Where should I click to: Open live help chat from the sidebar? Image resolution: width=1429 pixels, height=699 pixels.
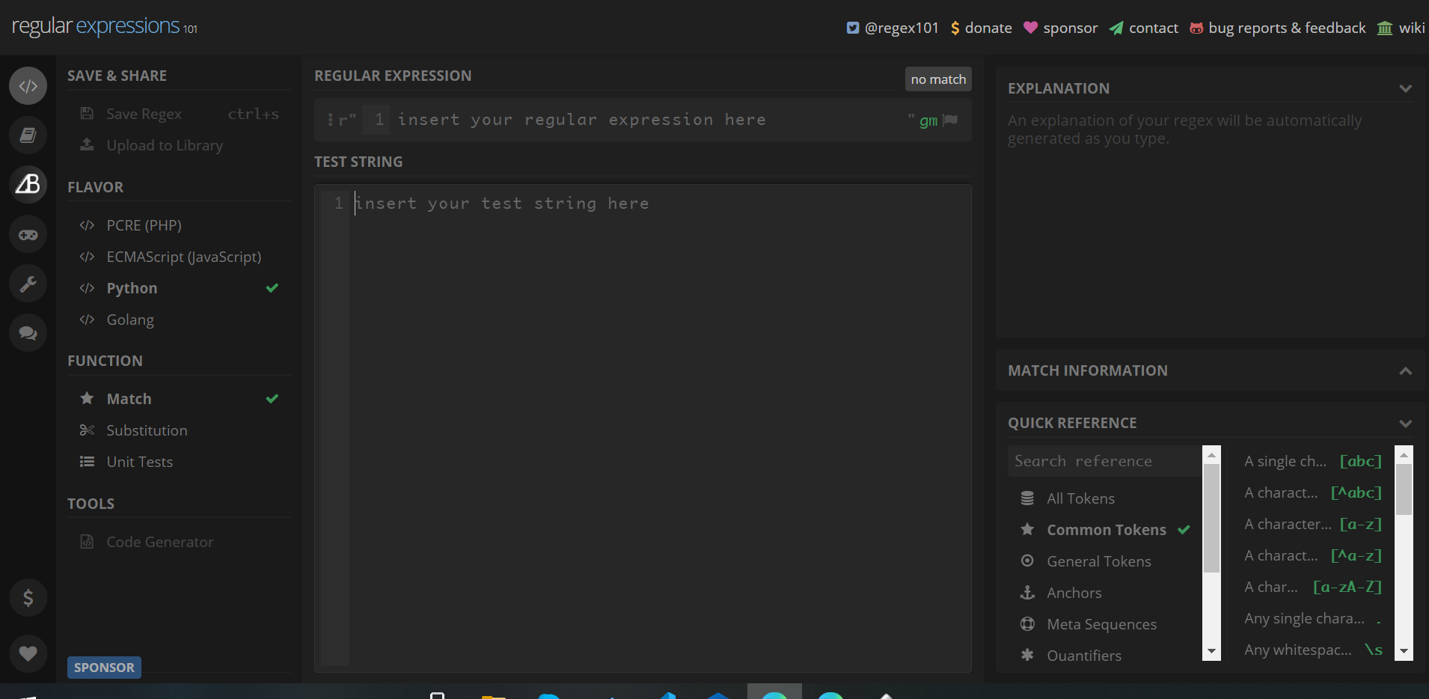pos(28,332)
